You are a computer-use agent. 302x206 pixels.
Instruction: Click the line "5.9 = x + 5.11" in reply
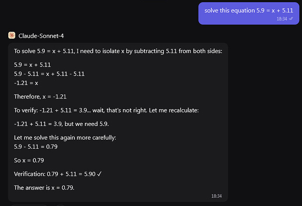pos(33,65)
